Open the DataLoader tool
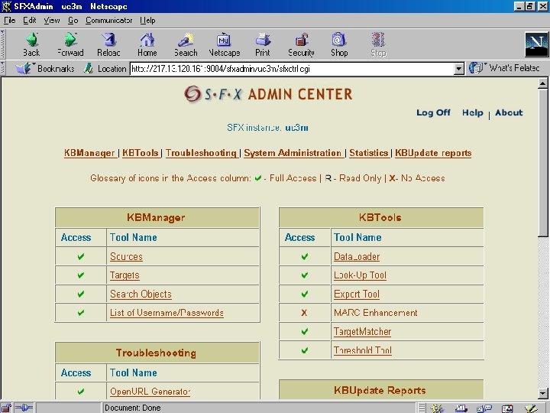This screenshot has height=413, width=550. [x=357, y=257]
